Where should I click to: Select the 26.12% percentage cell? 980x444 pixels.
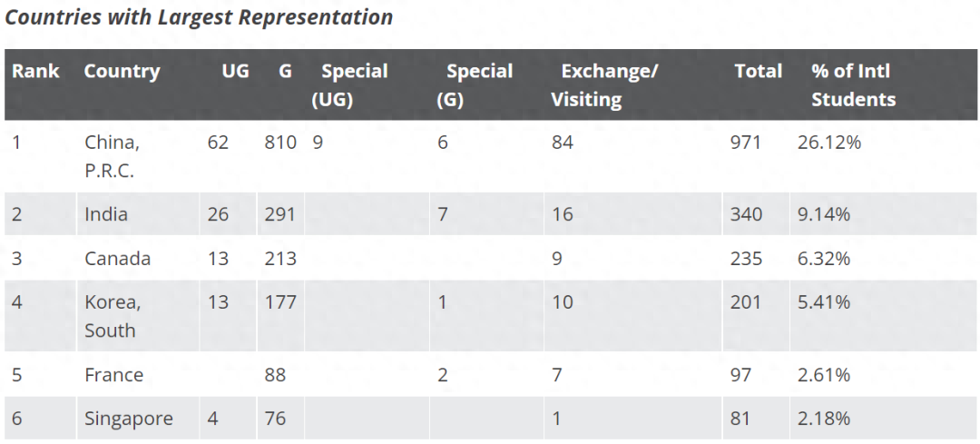pyautogui.click(x=828, y=143)
